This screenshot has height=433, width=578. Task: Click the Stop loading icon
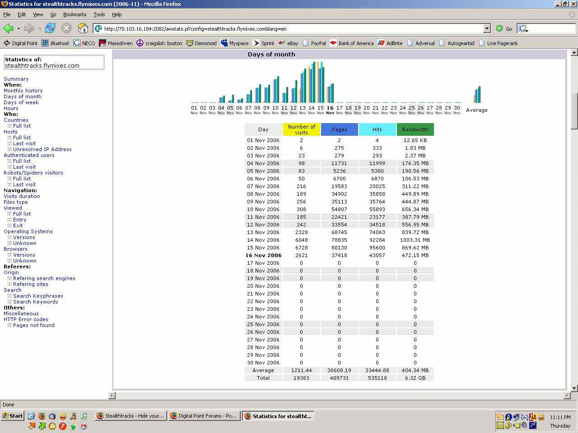(x=66, y=29)
